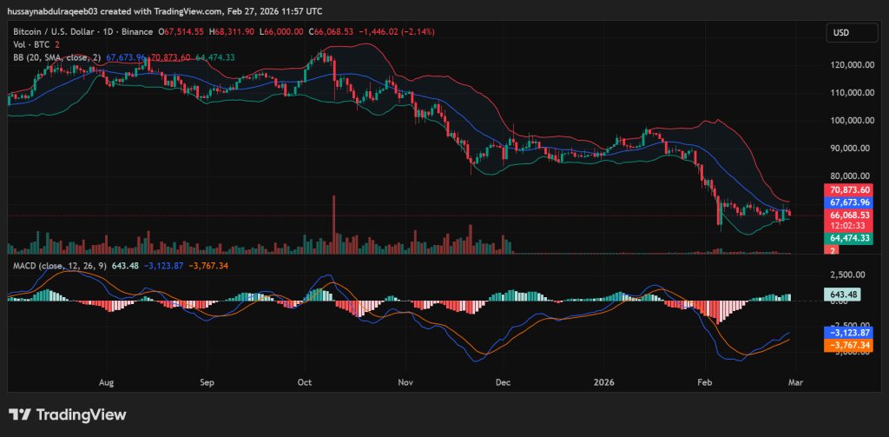This screenshot has width=889, height=437.
Task: Click the red 70,873.60 upper band label
Action: coord(849,189)
